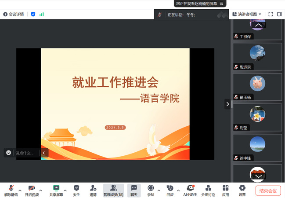Open the 应用 apps menu
This screenshot has height=198, width=285.
pos(225,188)
